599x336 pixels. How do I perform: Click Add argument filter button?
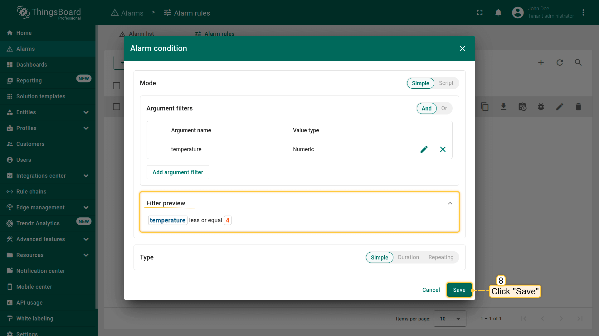(178, 172)
